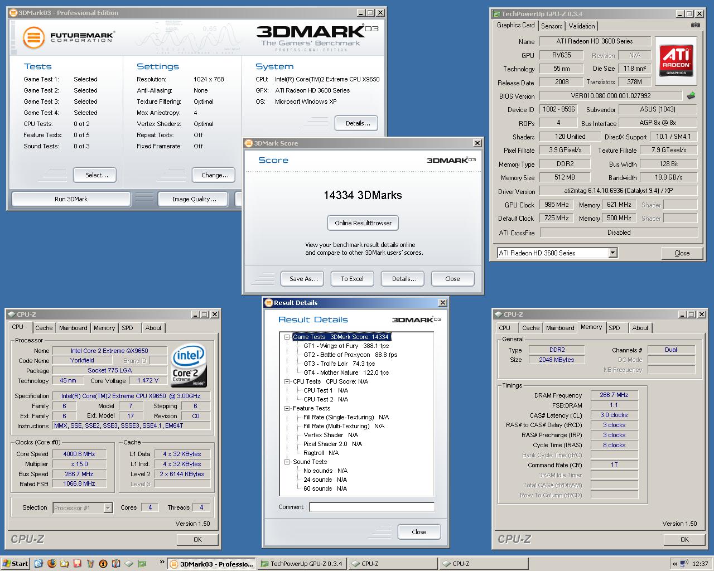Select '24 sounds' sound test row

click(325, 480)
